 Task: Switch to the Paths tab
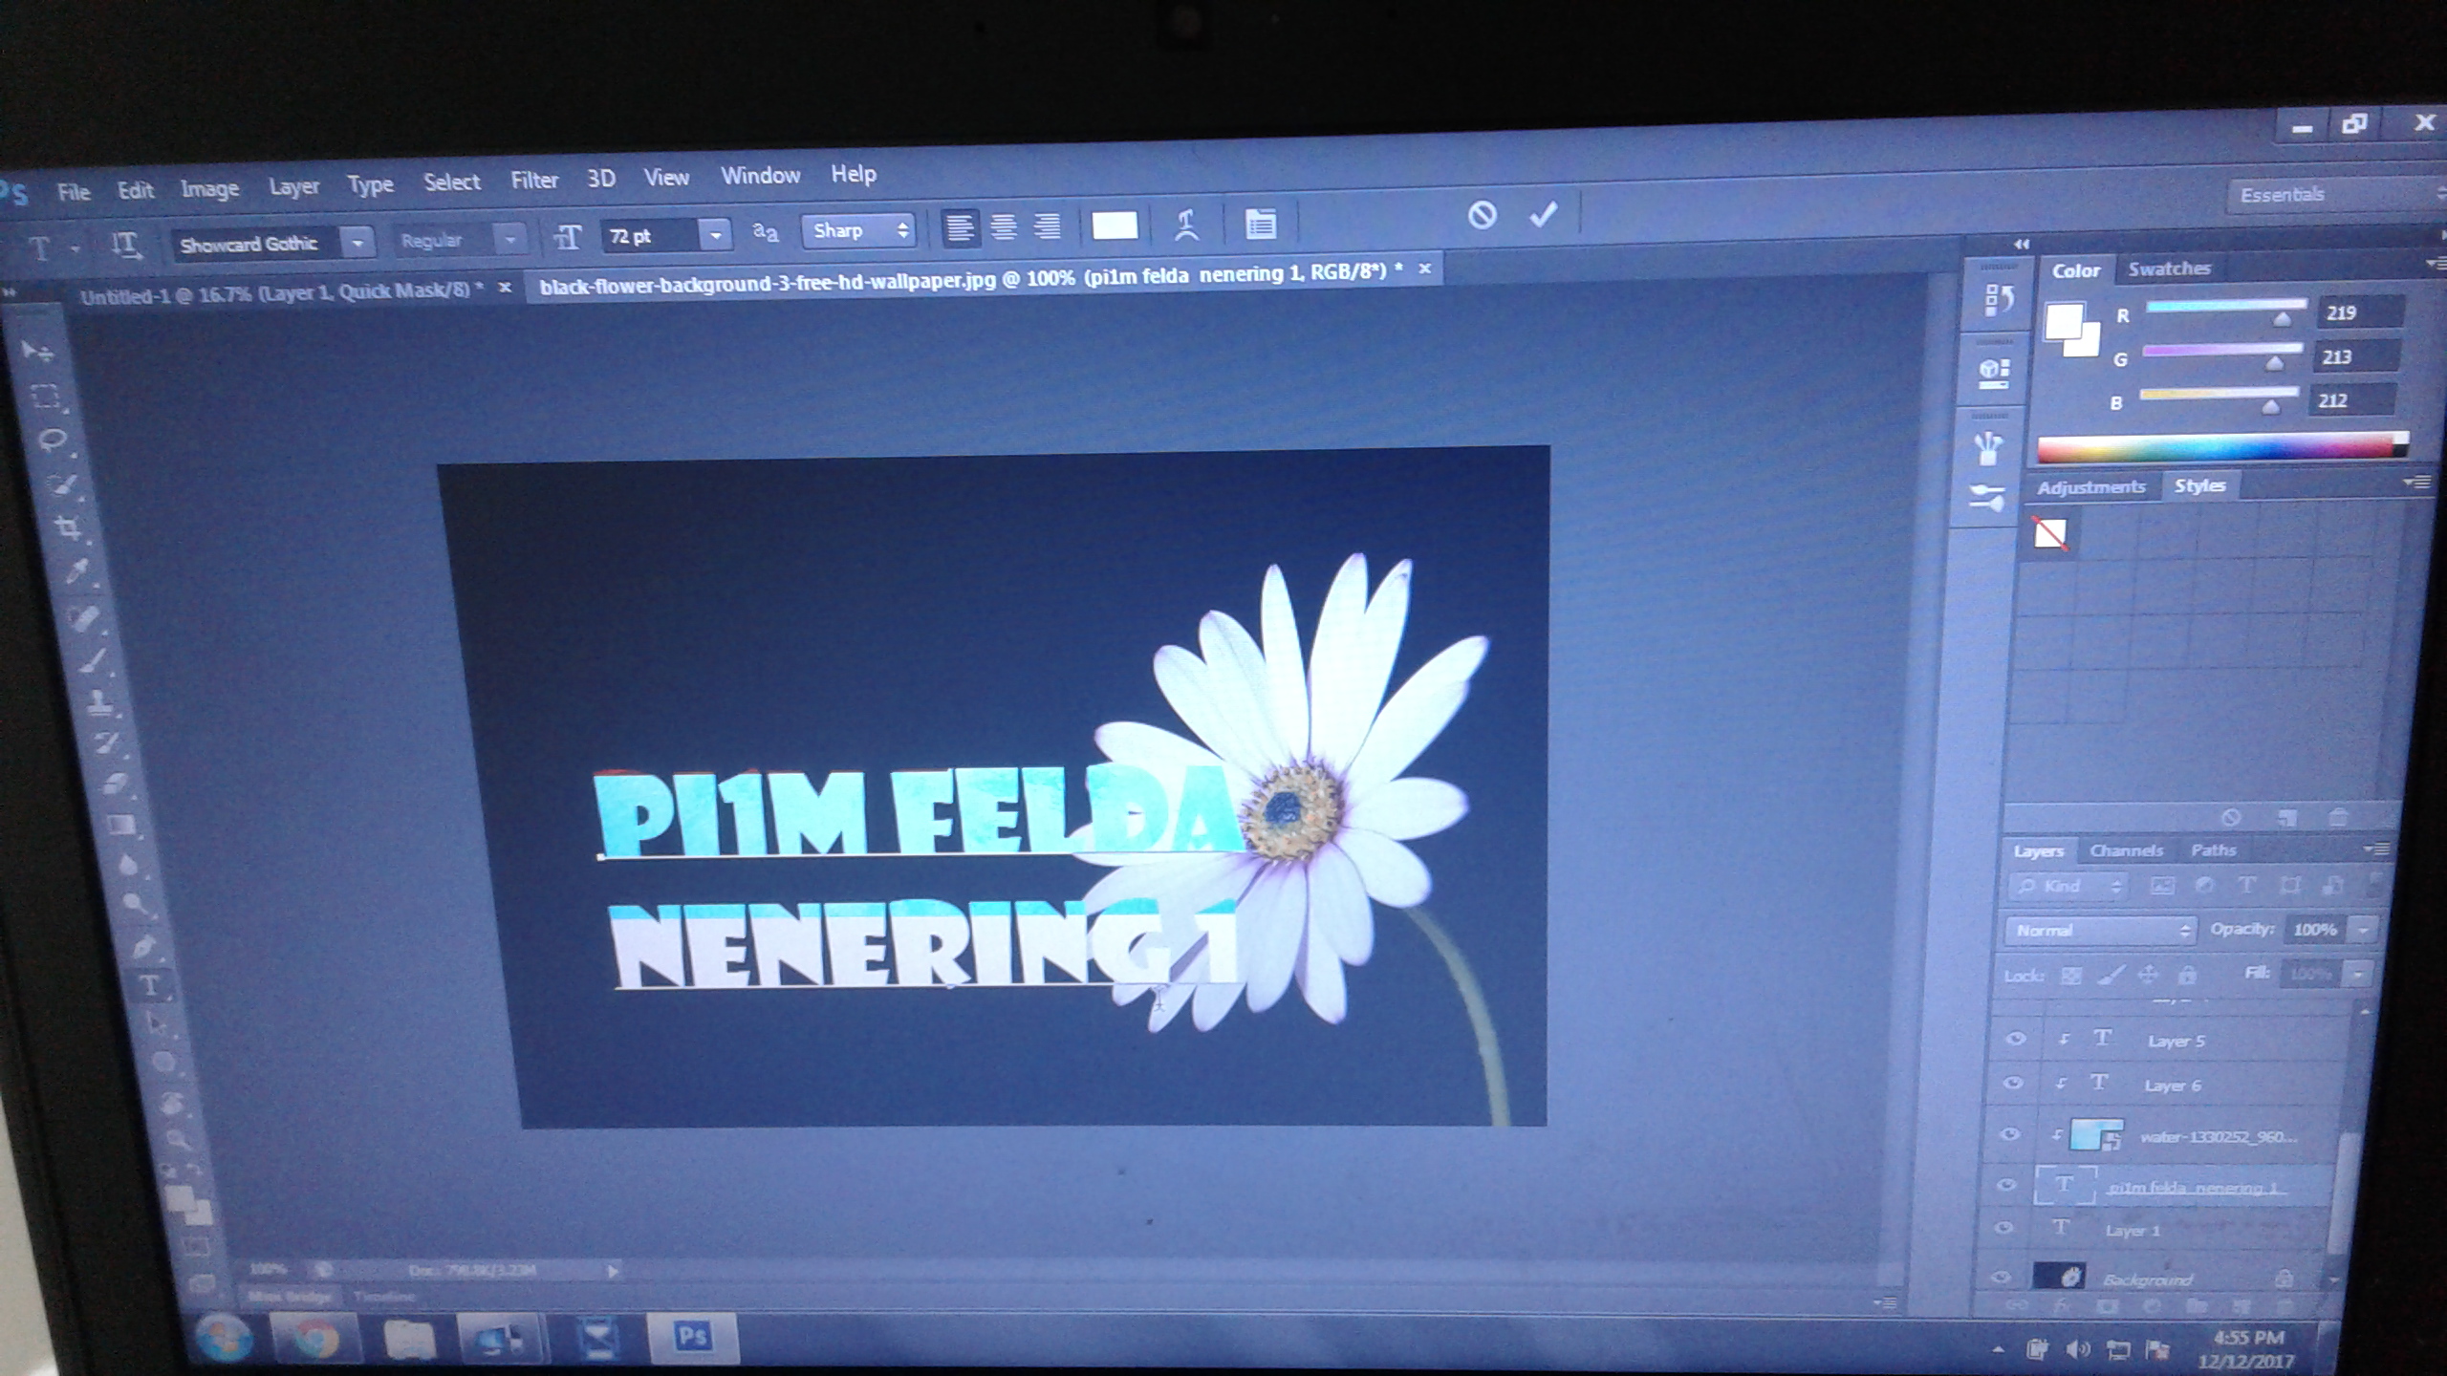click(x=2214, y=850)
